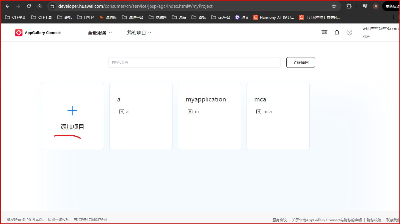Viewport: 400px width, 224px height.
Task: Open the src平台 bookmark folder
Action: click(221, 18)
